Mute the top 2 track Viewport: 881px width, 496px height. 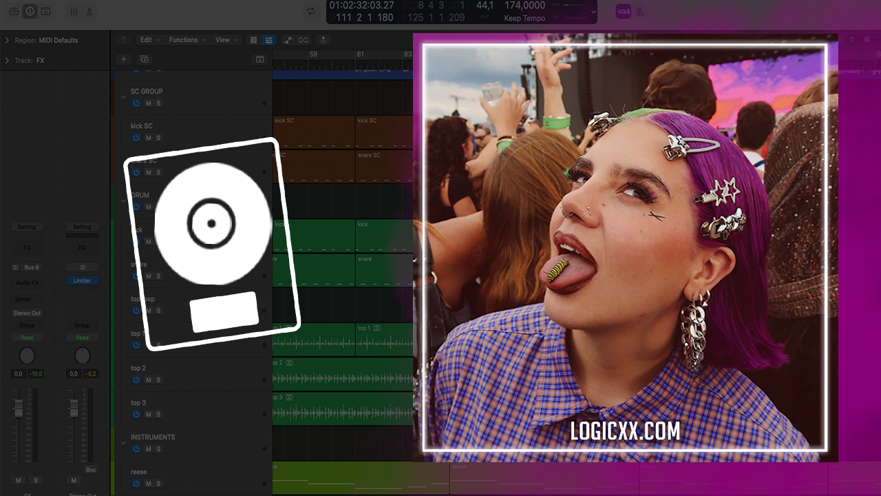tap(148, 380)
